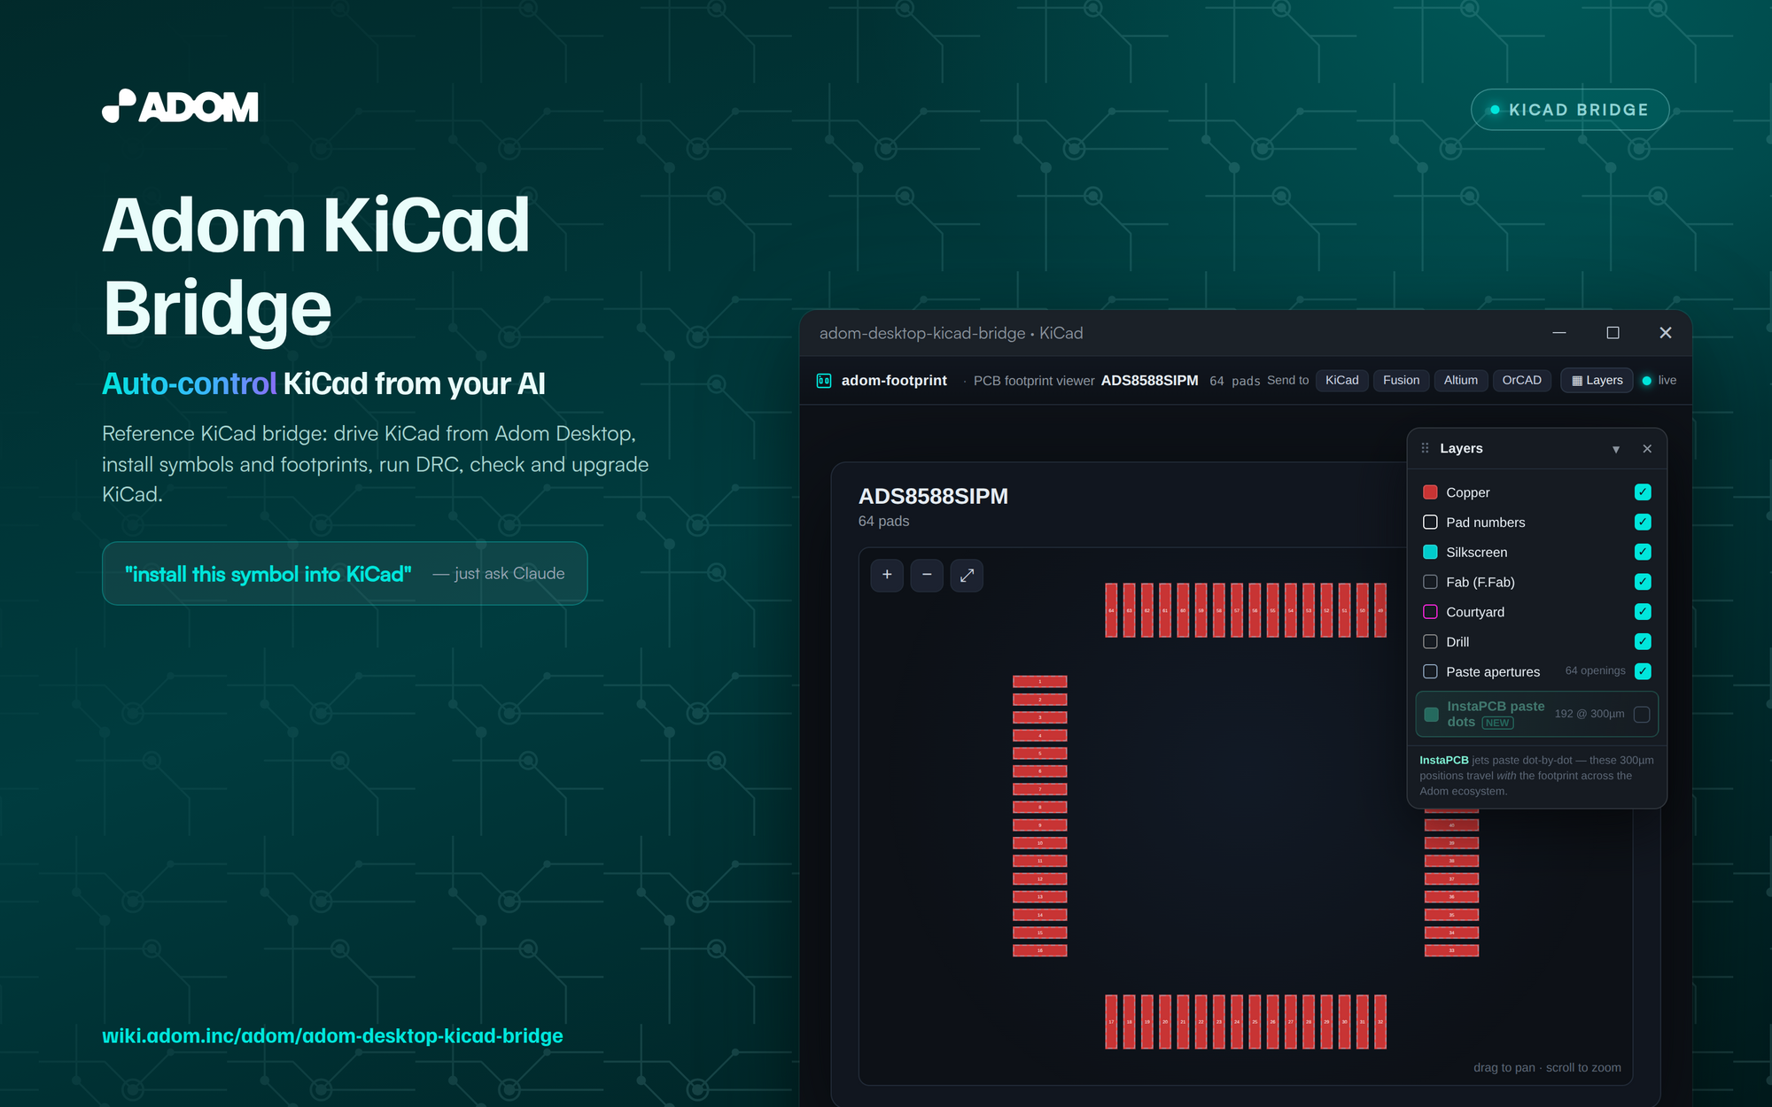Click the InstaPCB description text in Layers panel

tap(1536, 776)
